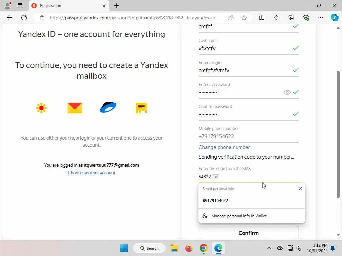Close the Saved personal info popup
The height and width of the screenshot is (256, 342).
pyautogui.click(x=300, y=189)
